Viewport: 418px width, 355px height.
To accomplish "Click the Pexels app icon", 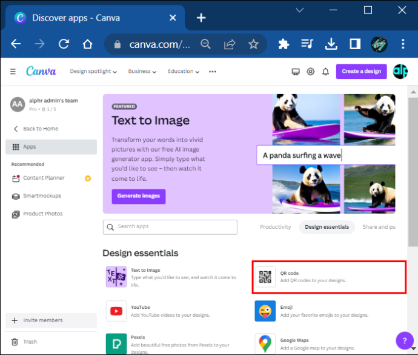I will click(116, 344).
